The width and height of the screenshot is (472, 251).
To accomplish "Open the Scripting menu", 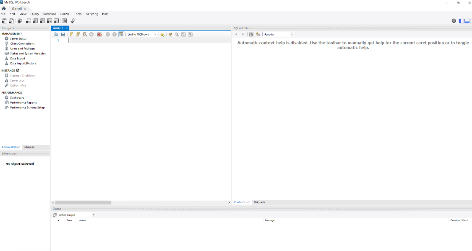I will pos(92,14).
